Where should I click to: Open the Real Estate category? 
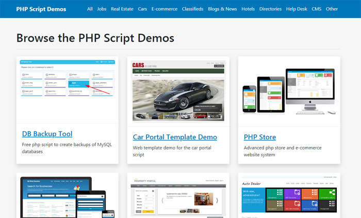coord(122,9)
